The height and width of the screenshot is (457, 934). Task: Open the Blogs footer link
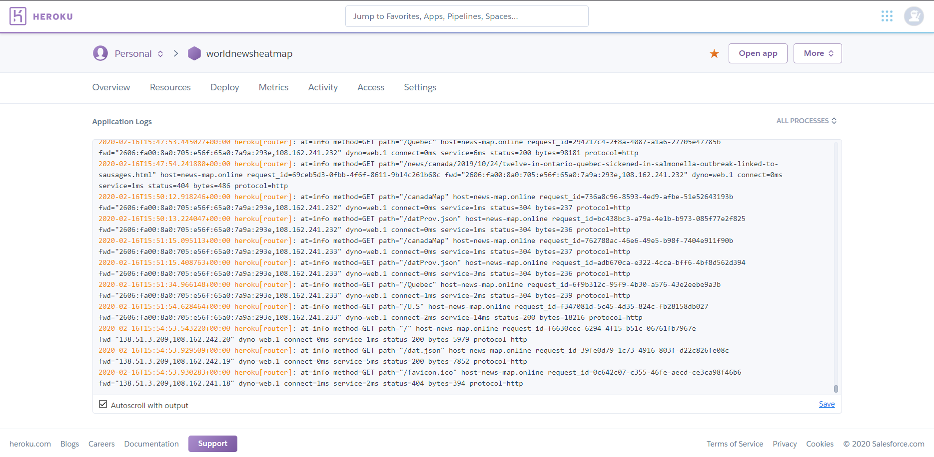69,444
